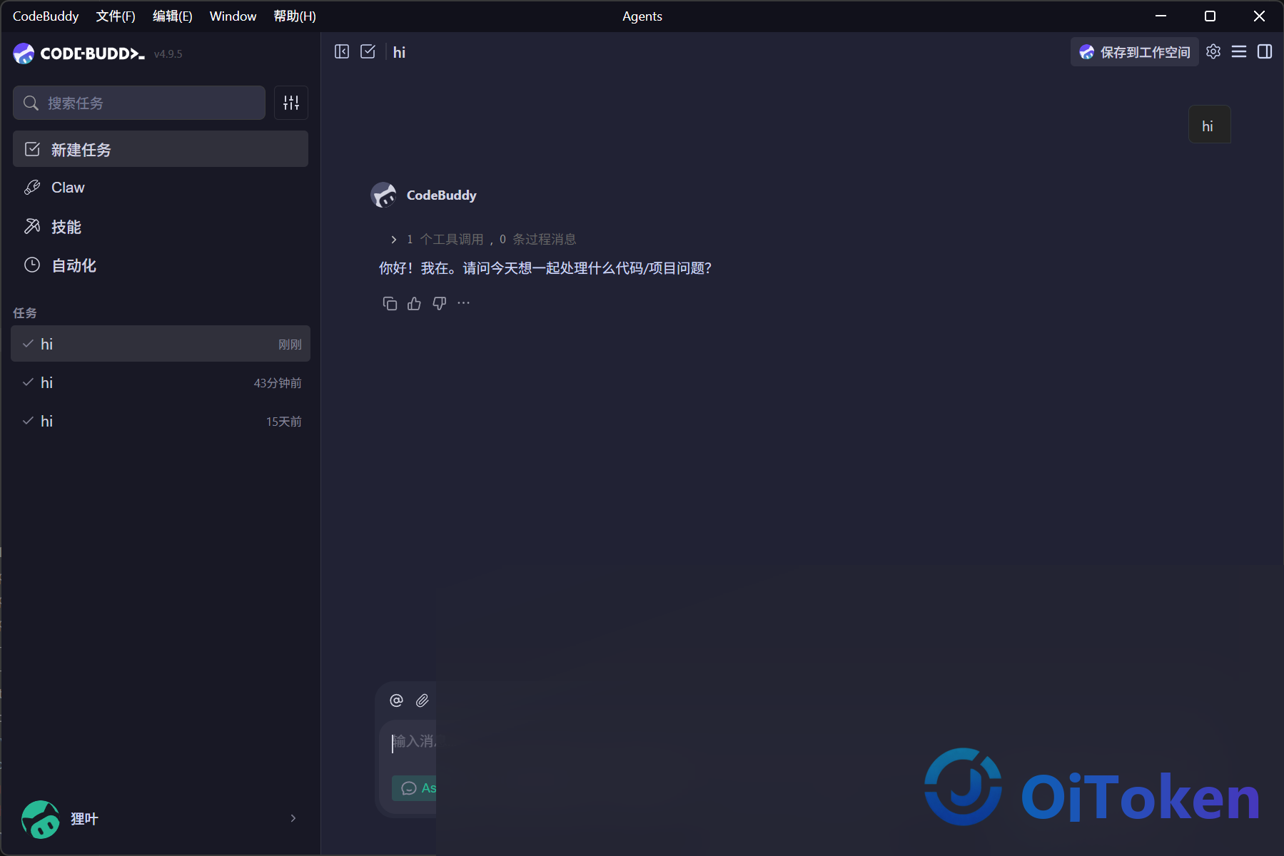Screen dimensions: 1284x856
Task: Select the hi task from 15天前
Action: click(161, 421)
